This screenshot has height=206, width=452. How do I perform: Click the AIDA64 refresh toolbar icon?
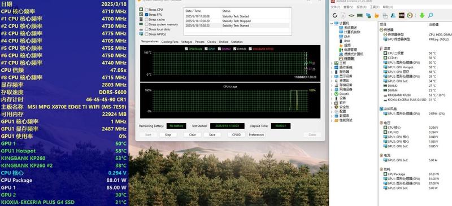coord(334,16)
